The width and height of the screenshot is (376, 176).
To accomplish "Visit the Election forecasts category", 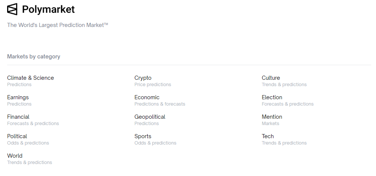I will coord(272,97).
